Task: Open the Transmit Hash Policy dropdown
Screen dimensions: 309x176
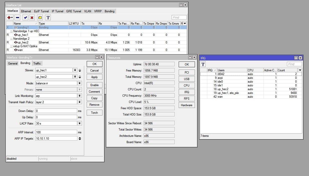Action: pos(79,102)
